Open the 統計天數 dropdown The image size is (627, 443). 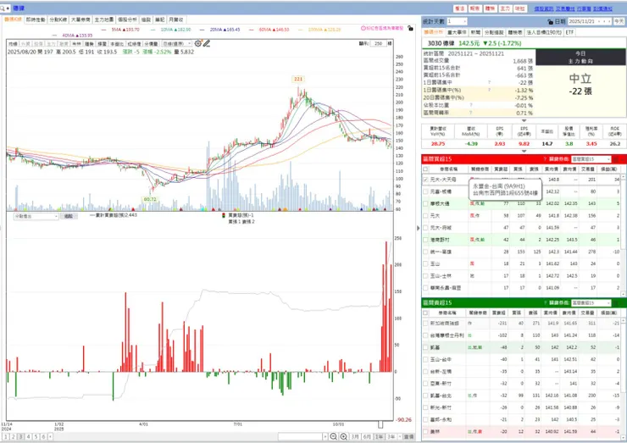click(457, 21)
